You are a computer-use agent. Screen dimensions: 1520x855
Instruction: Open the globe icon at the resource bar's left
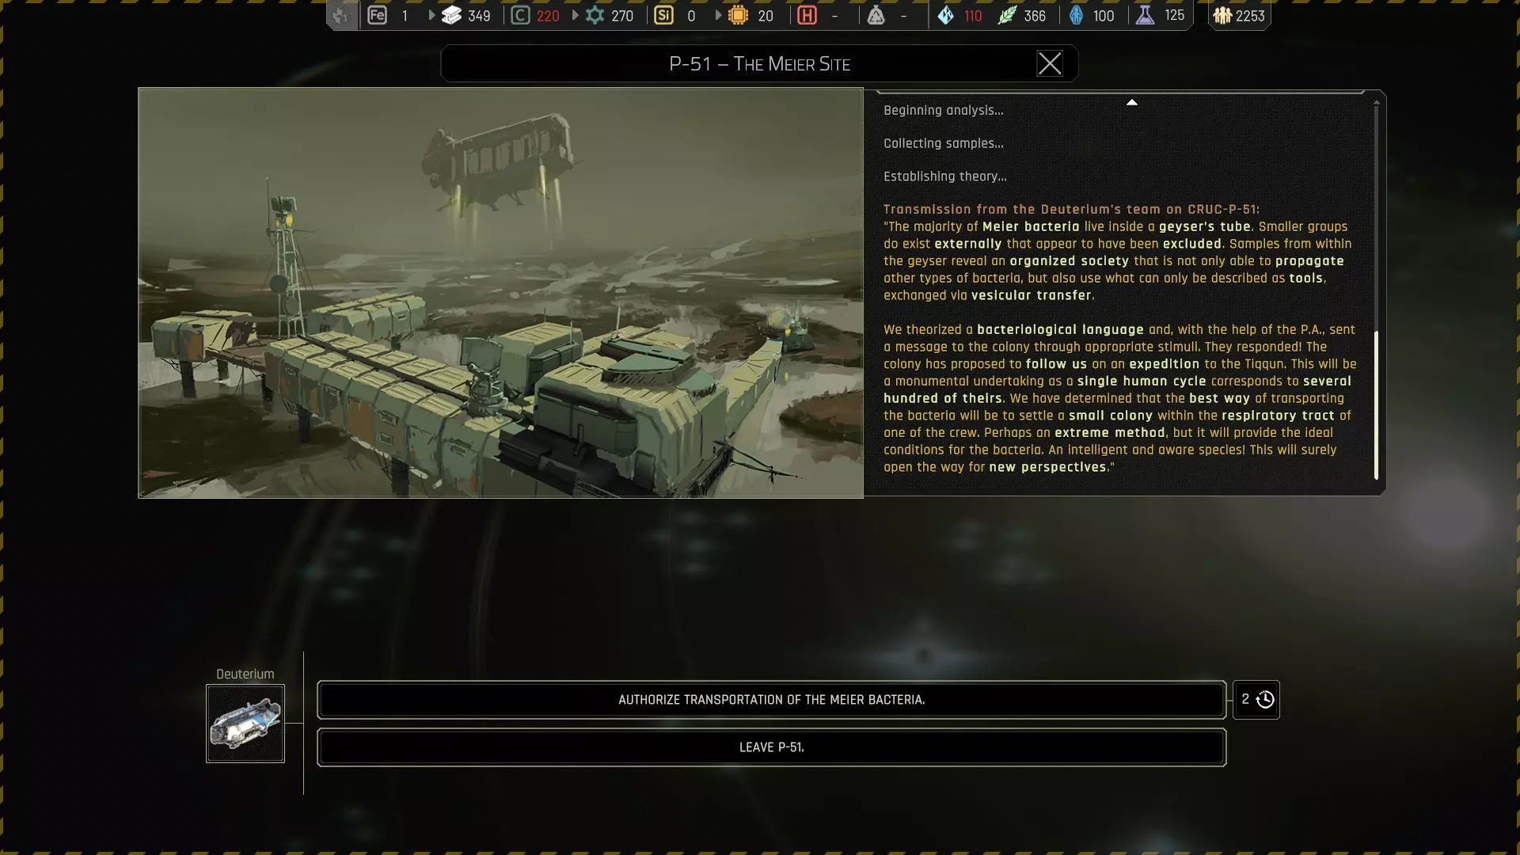pos(342,15)
